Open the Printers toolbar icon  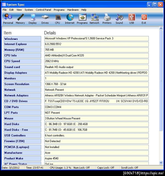click(x=107, y=19)
